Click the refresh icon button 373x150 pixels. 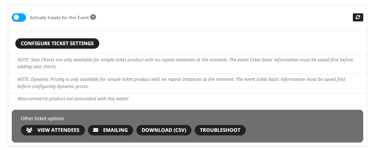pos(358,17)
